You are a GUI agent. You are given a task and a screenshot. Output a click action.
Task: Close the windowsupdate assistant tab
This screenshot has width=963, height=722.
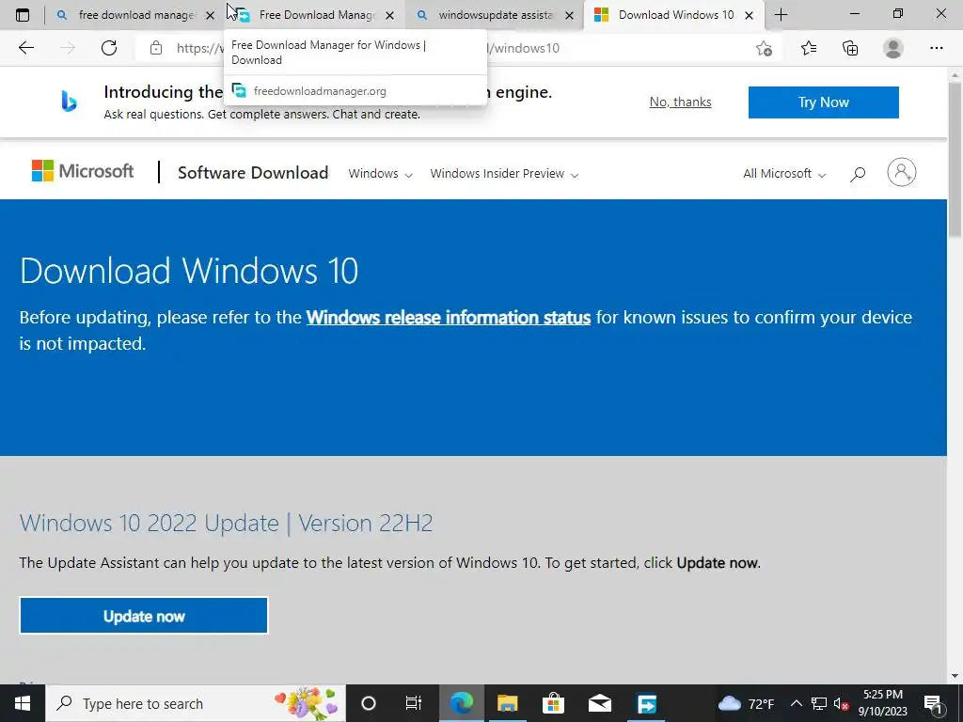pos(569,15)
